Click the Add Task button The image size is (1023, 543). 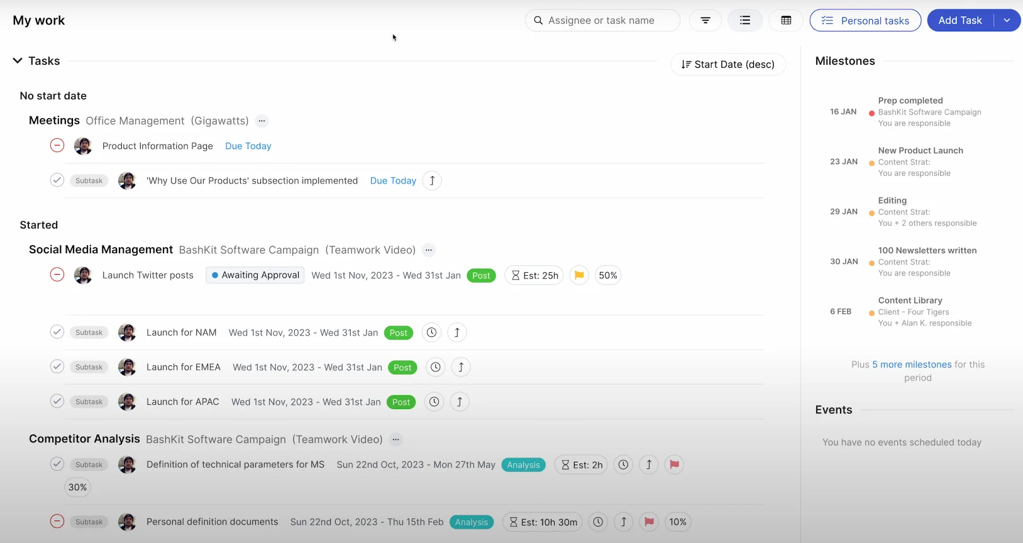960,20
